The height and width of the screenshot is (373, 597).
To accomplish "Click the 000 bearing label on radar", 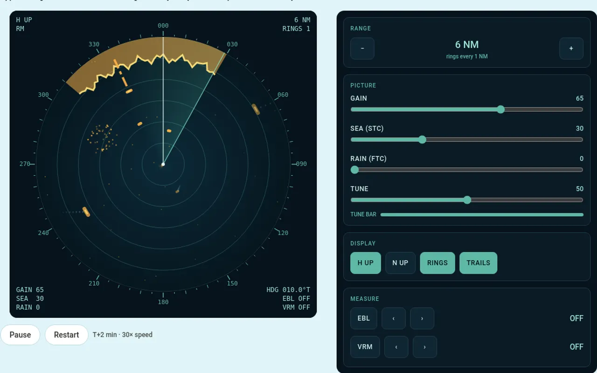I will pos(163,26).
